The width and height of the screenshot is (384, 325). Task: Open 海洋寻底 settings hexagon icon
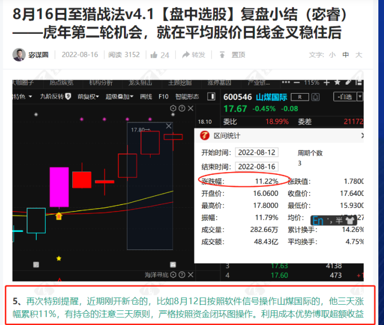coord(173,275)
